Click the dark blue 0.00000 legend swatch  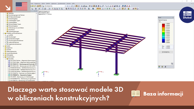[x=163, y=42]
